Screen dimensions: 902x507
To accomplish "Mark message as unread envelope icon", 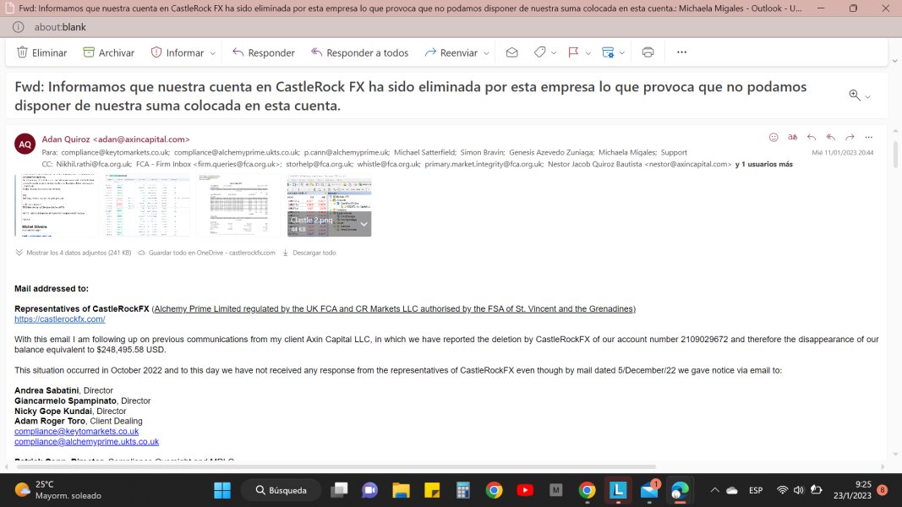I will click(512, 52).
